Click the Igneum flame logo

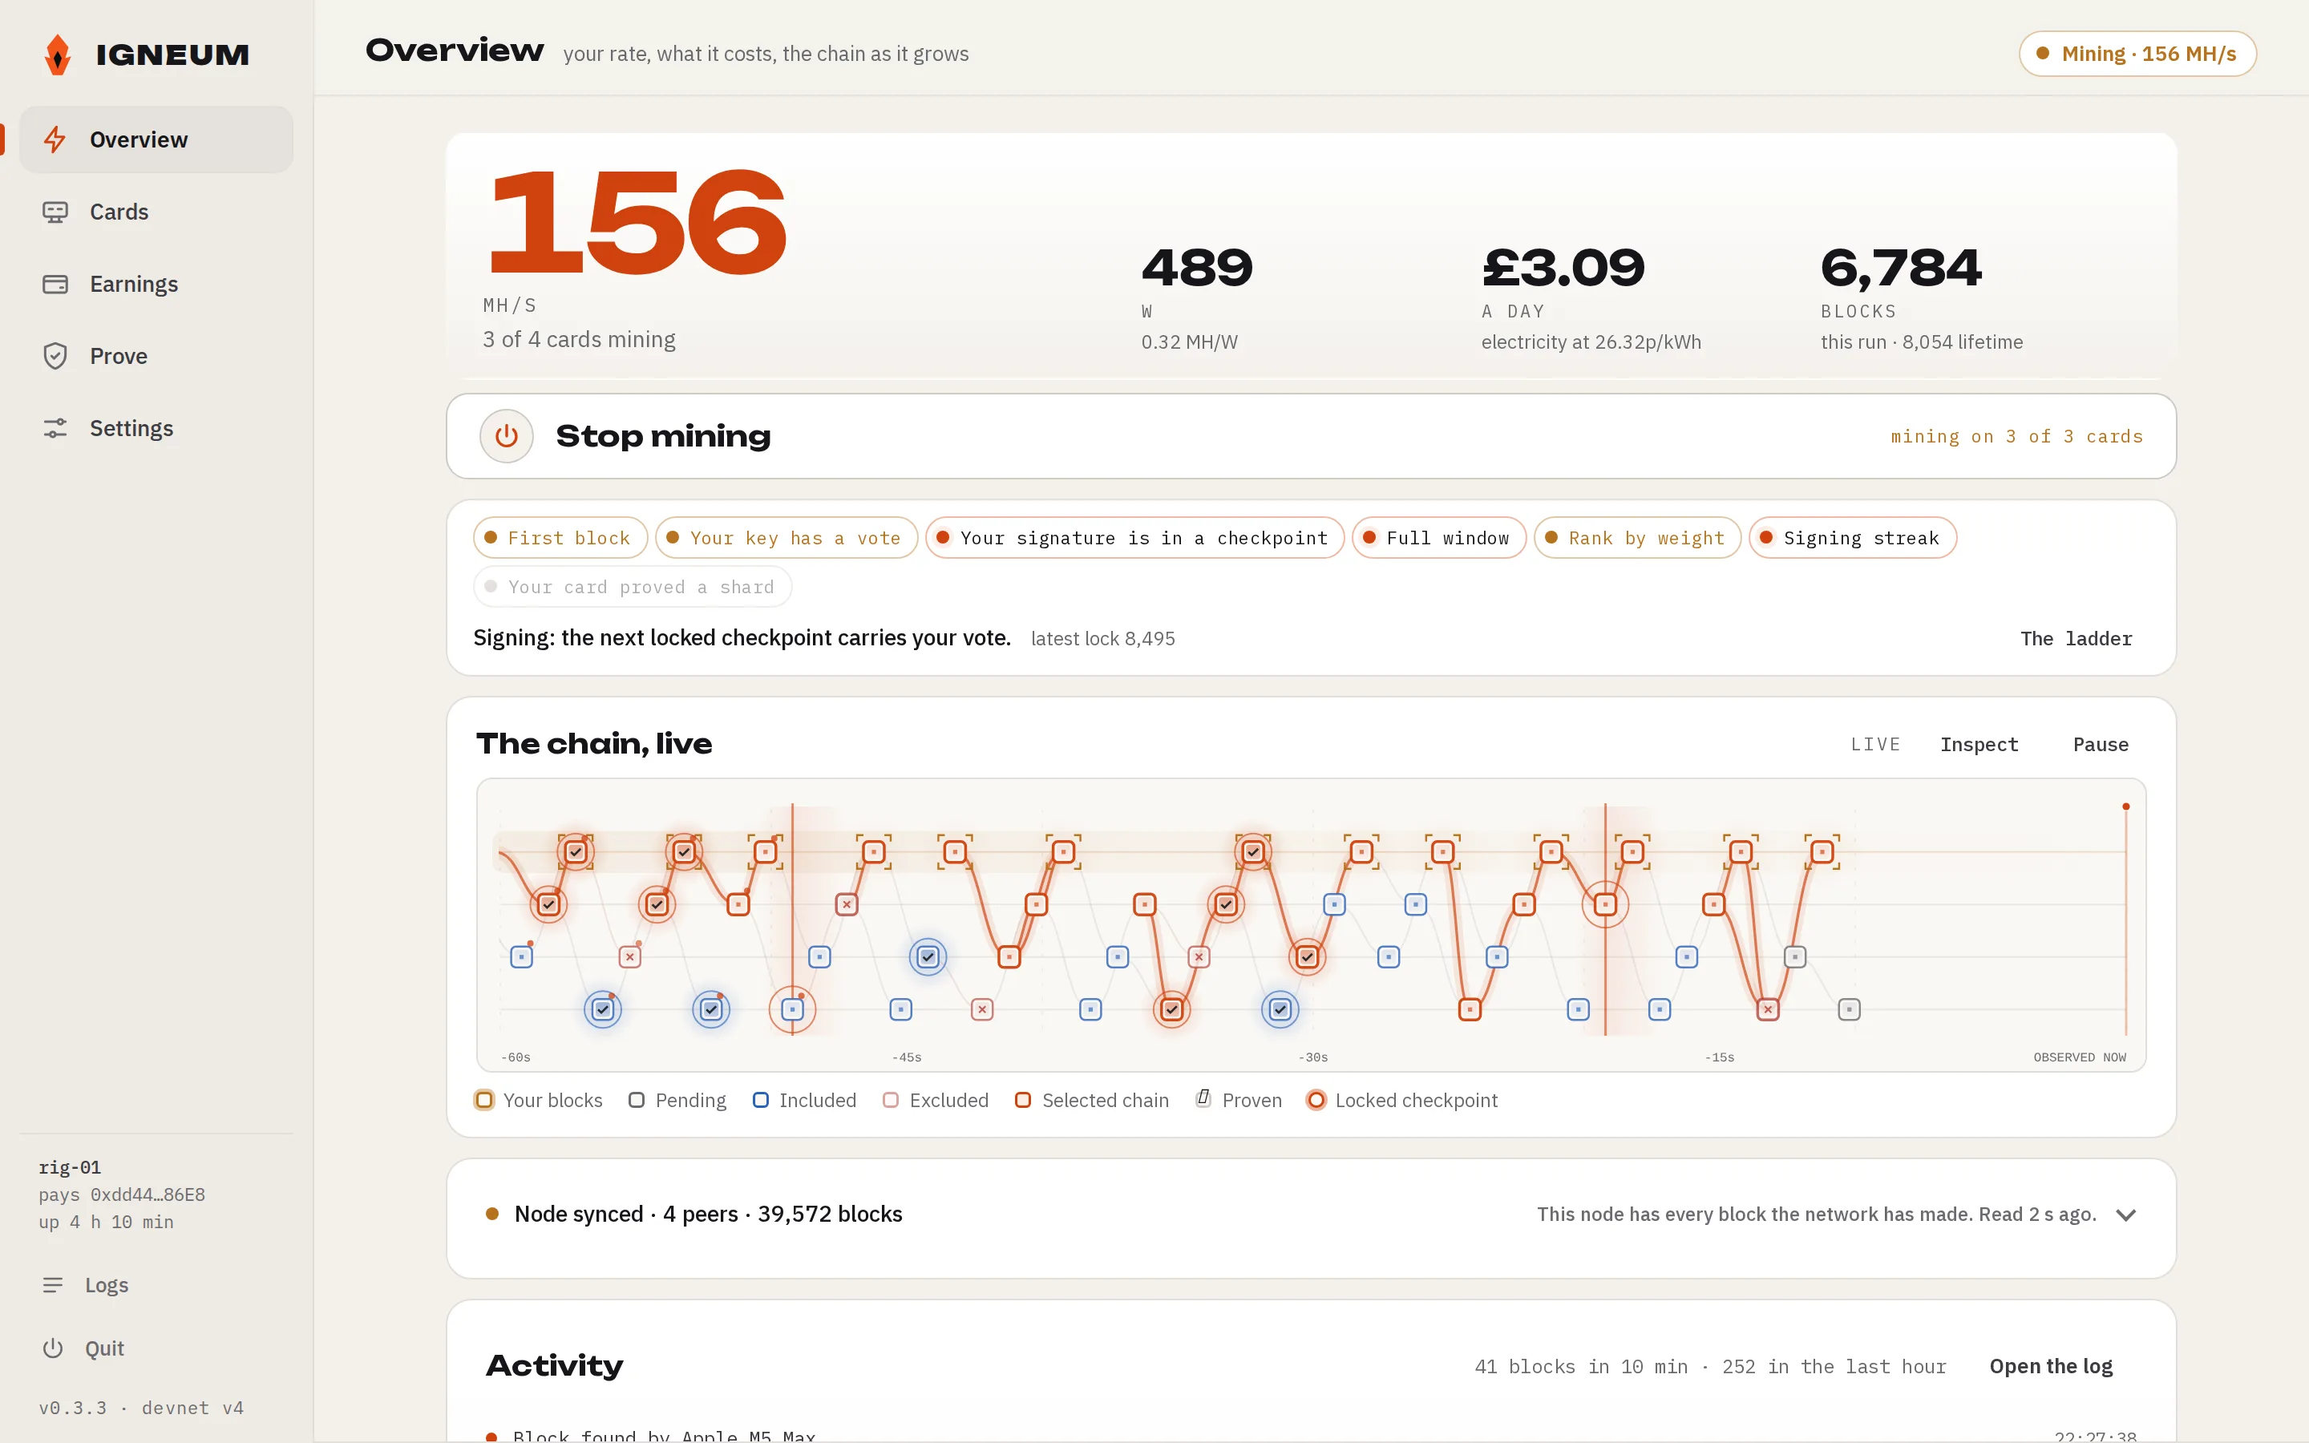click(x=59, y=55)
